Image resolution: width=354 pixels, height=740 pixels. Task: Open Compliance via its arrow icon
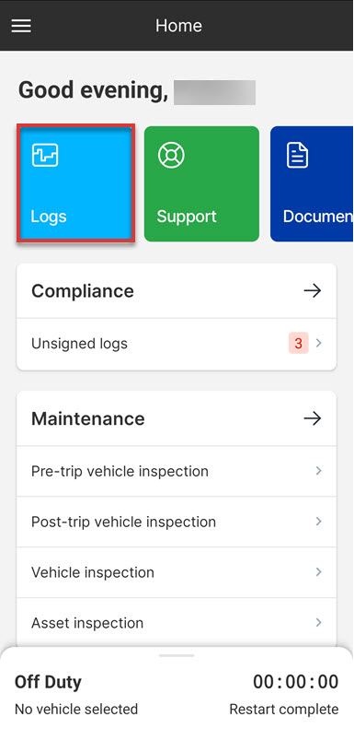[x=312, y=290]
